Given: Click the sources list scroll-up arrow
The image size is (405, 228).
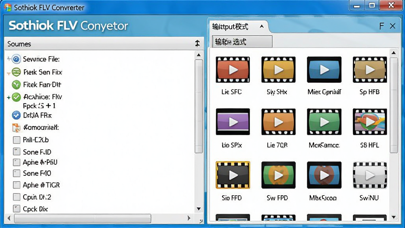Looking at the screenshot, I should [x=199, y=55].
